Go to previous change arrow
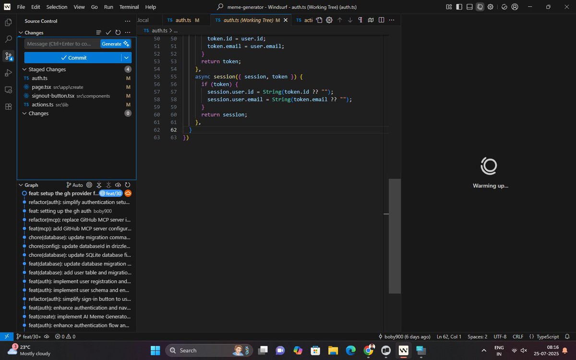The height and width of the screenshot is (360, 576). 340,20
